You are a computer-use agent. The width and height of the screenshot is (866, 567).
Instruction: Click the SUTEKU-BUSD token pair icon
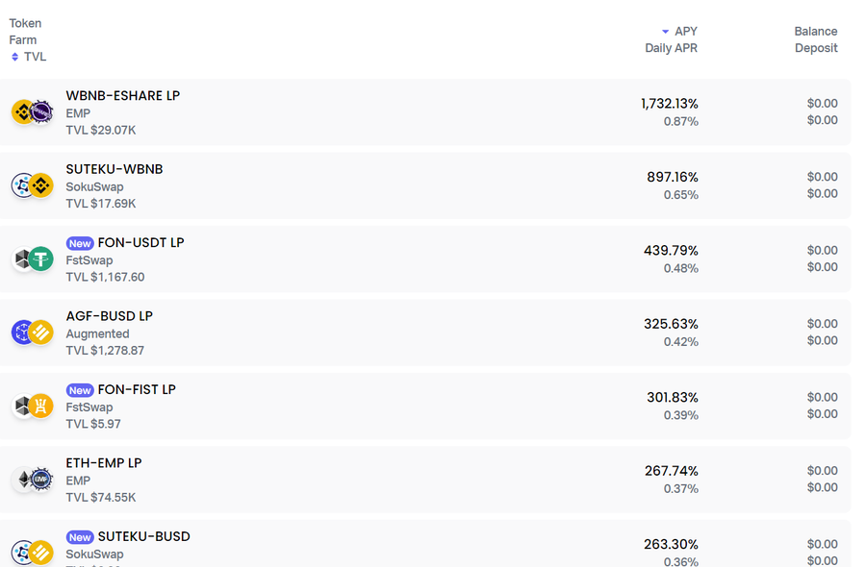click(x=32, y=553)
